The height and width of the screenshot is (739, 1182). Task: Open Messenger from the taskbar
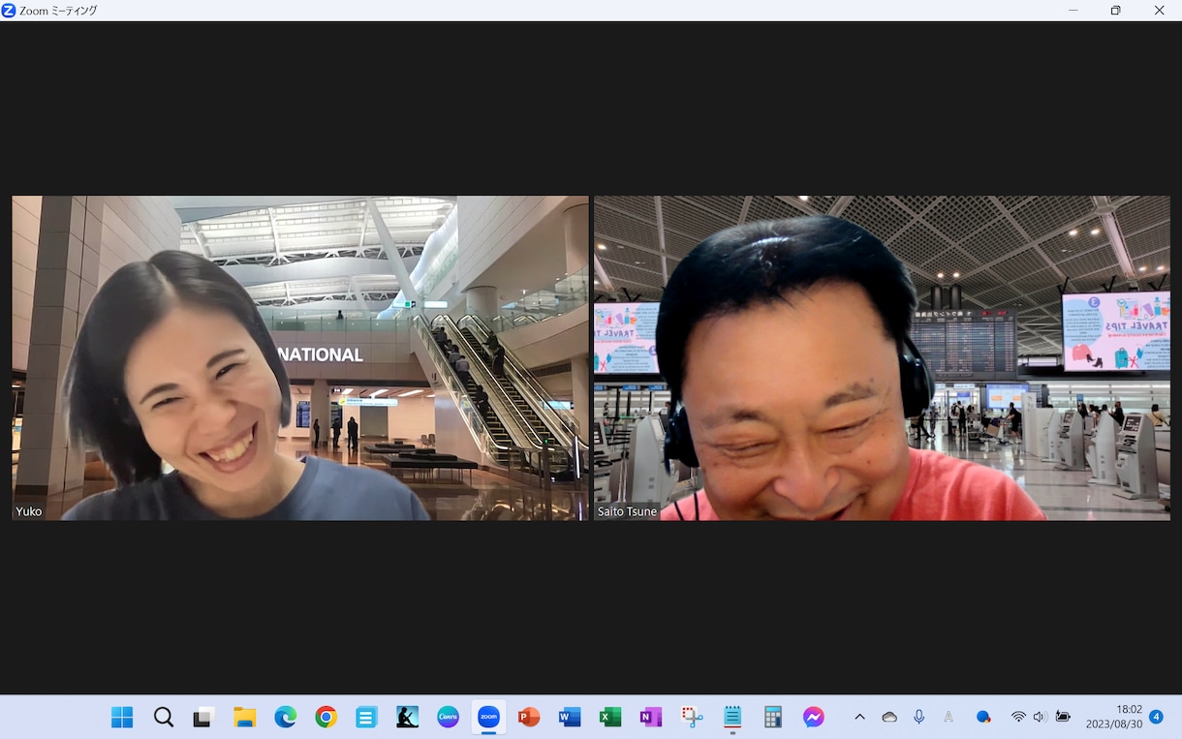(814, 717)
